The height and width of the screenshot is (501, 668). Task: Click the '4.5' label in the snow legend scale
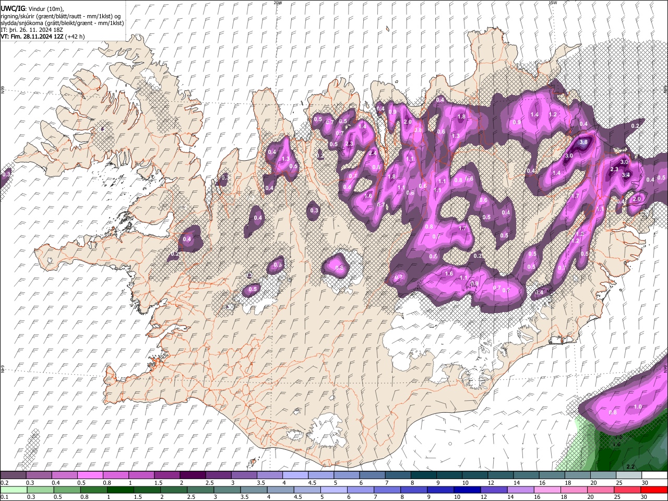point(312,483)
